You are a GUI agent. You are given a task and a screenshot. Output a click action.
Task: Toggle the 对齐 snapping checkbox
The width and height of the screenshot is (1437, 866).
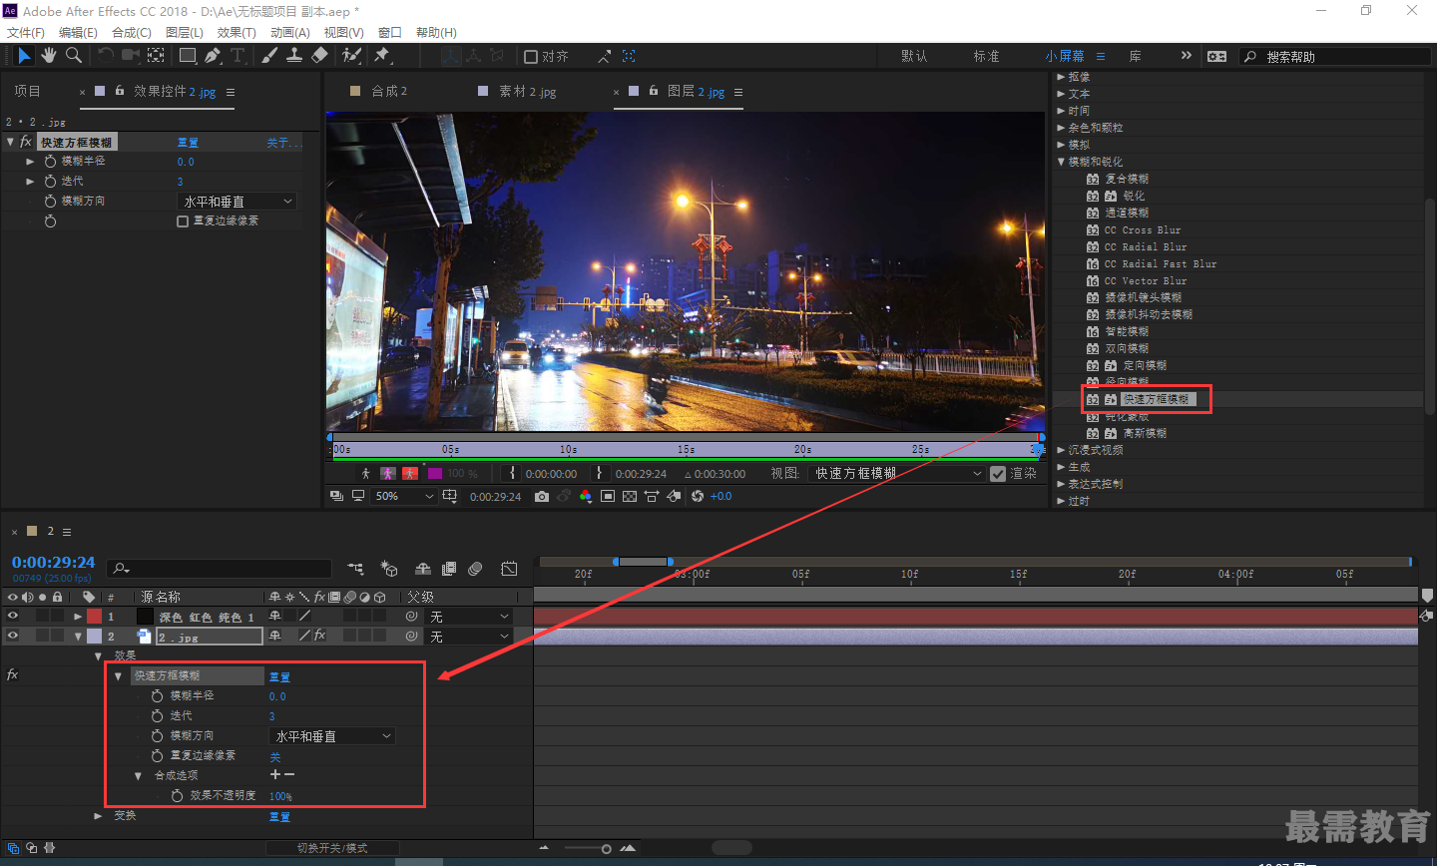tap(531, 57)
